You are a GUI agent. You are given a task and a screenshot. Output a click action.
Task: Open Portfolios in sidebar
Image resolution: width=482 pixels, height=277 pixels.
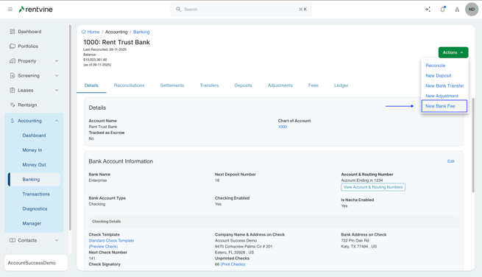coord(28,46)
